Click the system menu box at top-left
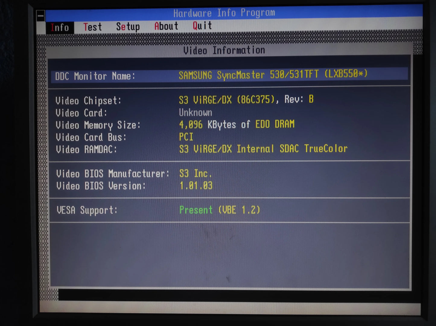This screenshot has height=326, width=436. [41, 16]
